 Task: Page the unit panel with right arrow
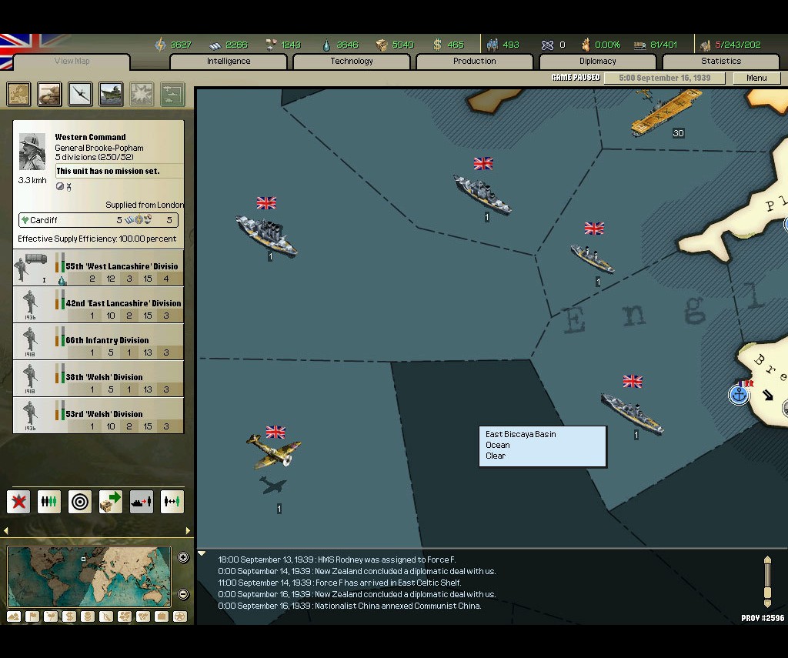point(188,530)
